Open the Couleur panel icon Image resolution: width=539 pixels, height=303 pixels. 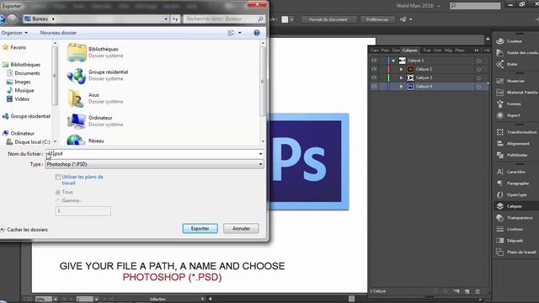(500, 41)
